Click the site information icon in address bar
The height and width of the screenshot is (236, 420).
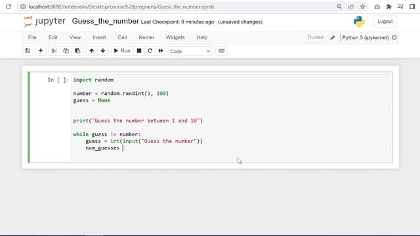point(23,7)
